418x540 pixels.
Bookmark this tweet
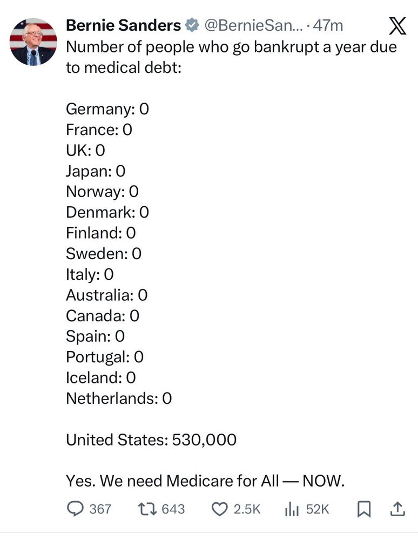tap(363, 509)
